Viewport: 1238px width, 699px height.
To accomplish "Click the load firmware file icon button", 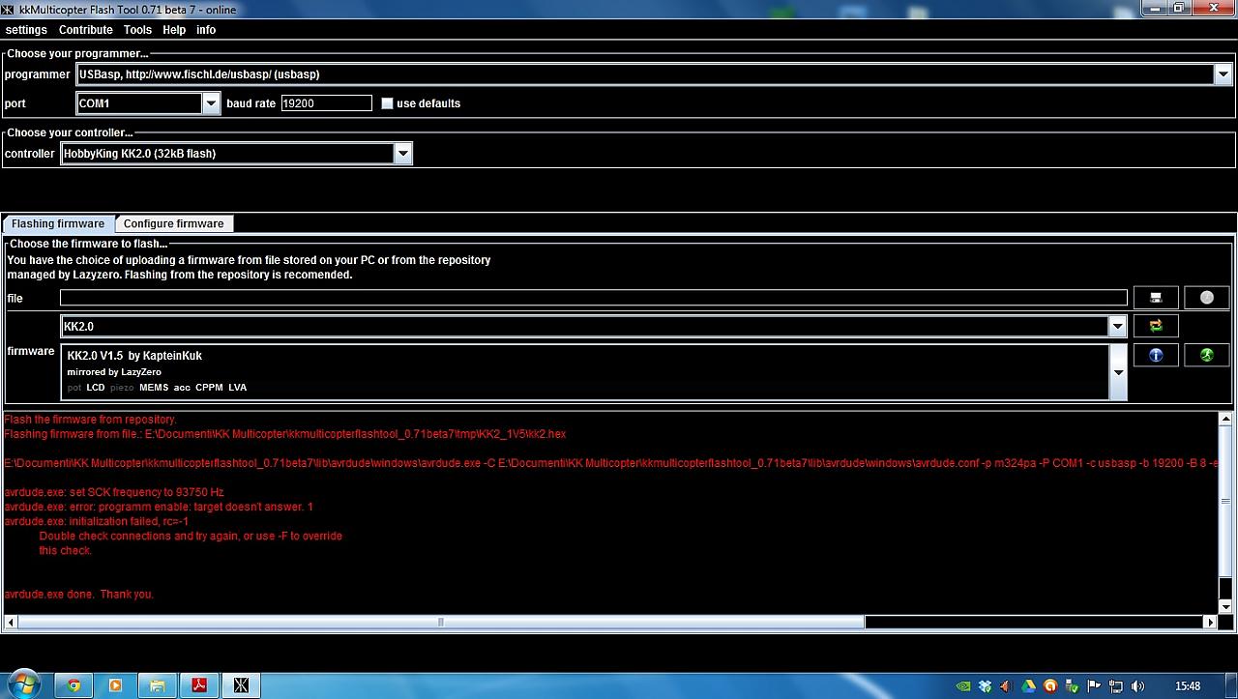I will 1156,298.
